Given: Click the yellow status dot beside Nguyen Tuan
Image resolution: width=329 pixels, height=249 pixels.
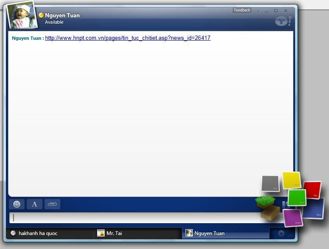Looking at the screenshot, I should pyautogui.click(x=41, y=15).
